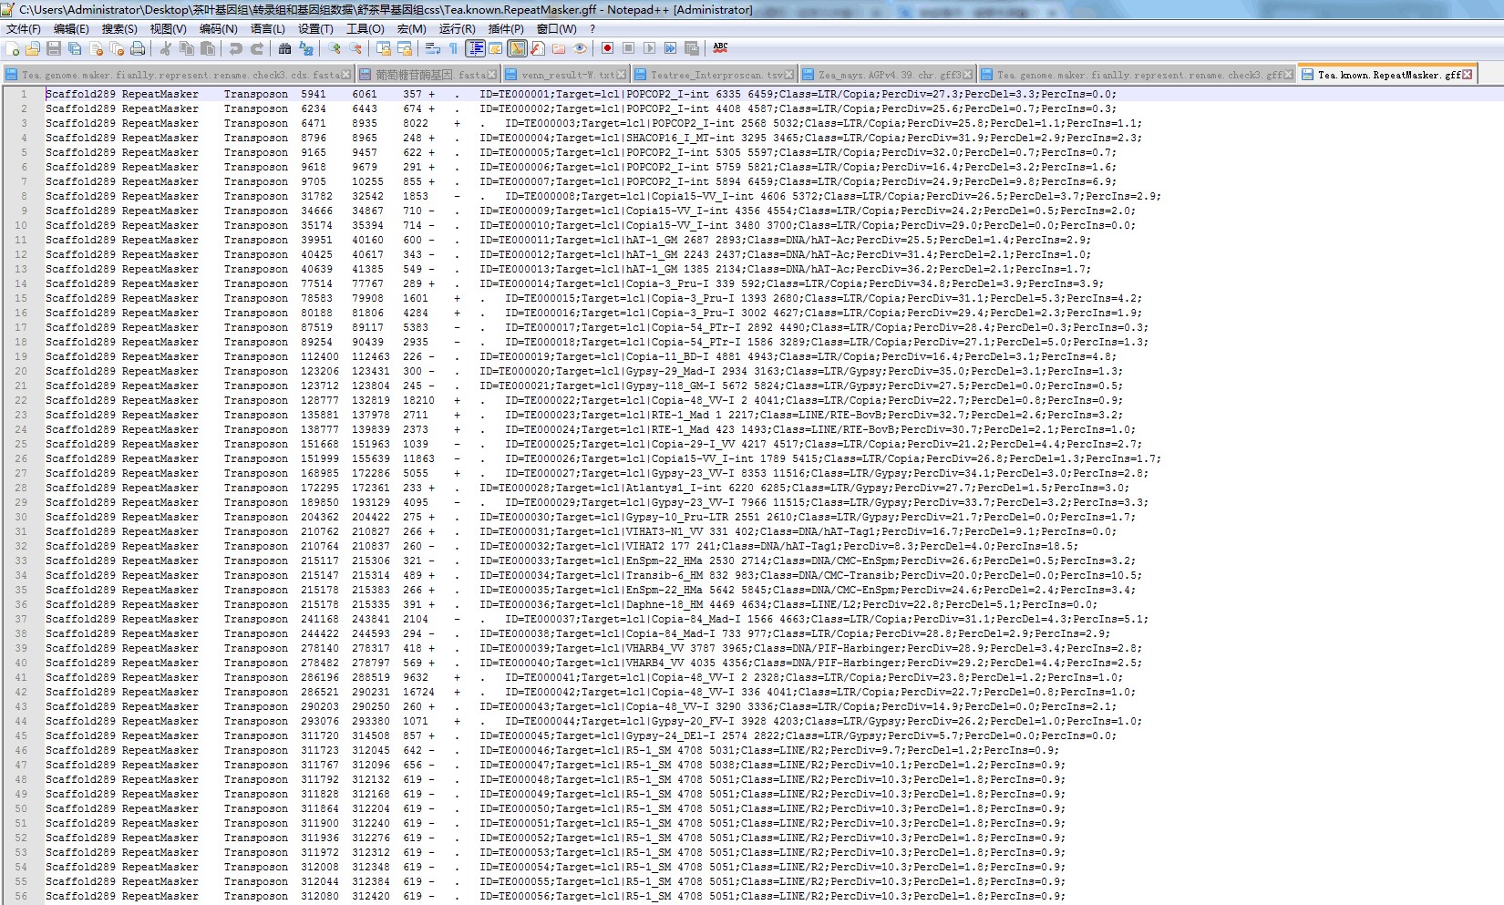Switch to the check3.cds.fasta tab
The image size is (1504, 905).
pos(178,75)
